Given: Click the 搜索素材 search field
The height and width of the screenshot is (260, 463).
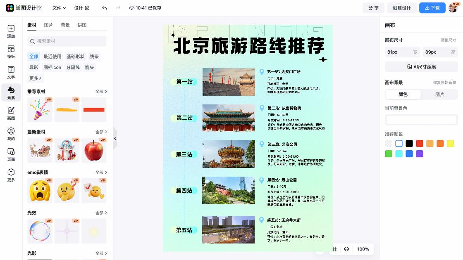Looking at the screenshot, I should click(x=67, y=41).
